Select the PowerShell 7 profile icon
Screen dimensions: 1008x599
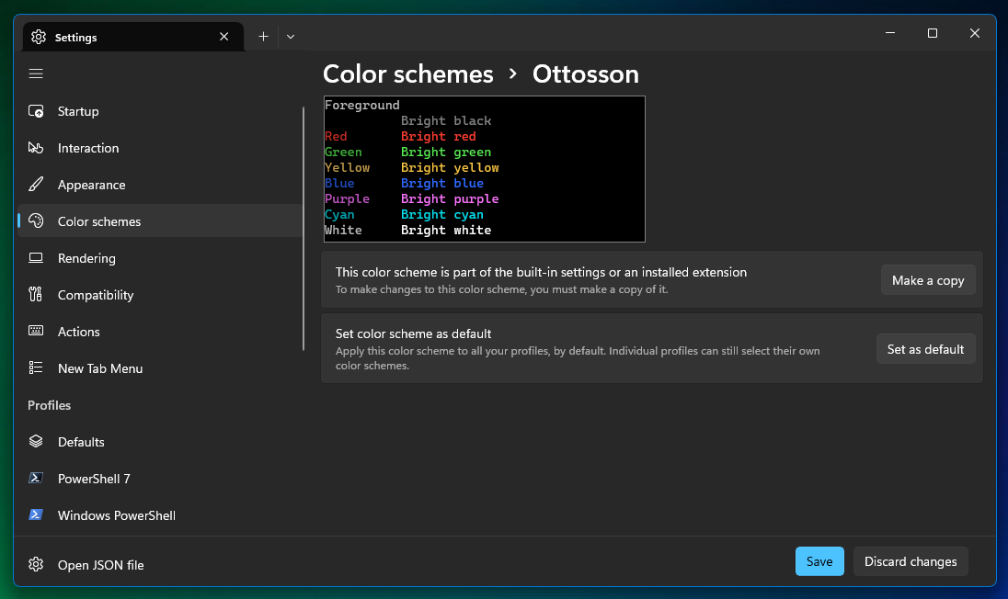pyautogui.click(x=35, y=479)
